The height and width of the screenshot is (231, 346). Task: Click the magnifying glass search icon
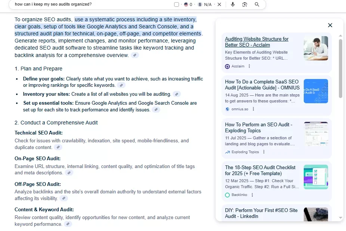pos(257,5)
